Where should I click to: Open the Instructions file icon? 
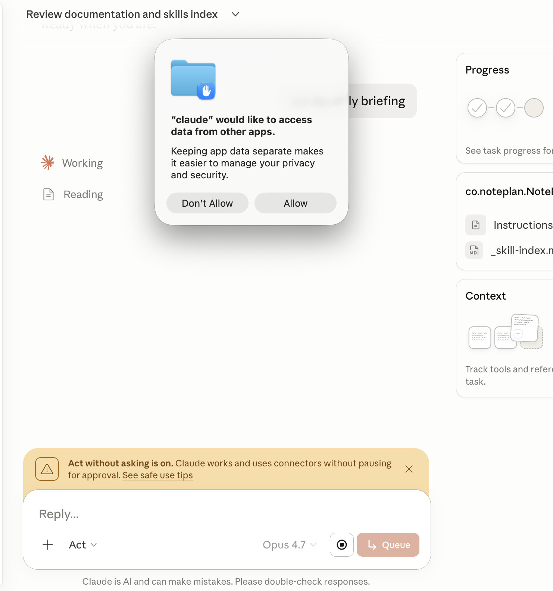click(475, 225)
